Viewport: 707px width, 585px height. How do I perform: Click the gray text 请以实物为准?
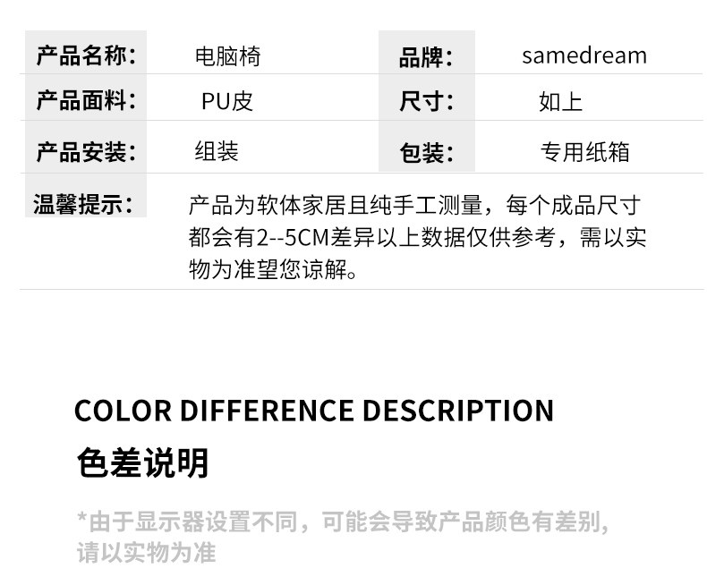click(146, 553)
